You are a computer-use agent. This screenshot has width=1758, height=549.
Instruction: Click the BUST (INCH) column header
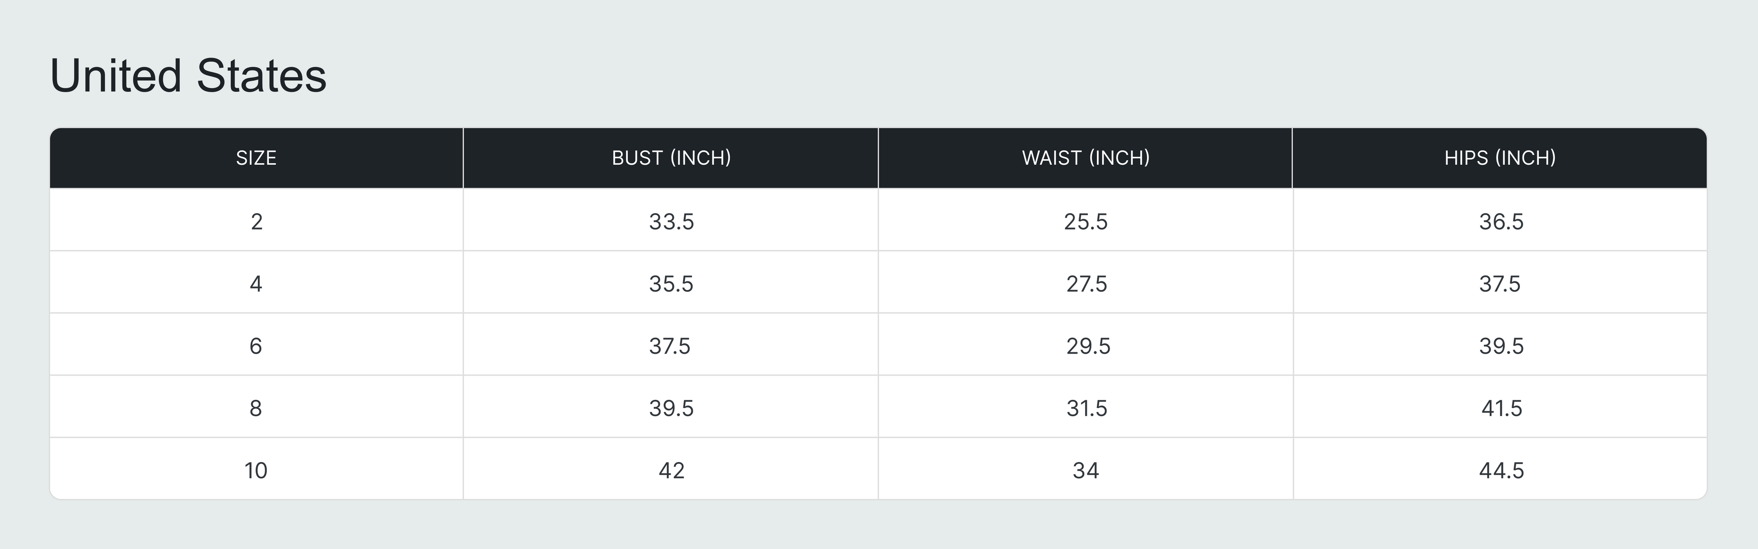(671, 158)
